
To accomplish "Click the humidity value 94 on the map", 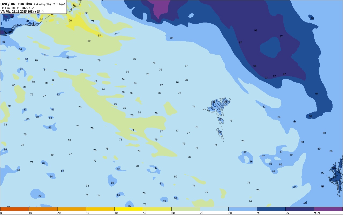I will coord(317,94).
